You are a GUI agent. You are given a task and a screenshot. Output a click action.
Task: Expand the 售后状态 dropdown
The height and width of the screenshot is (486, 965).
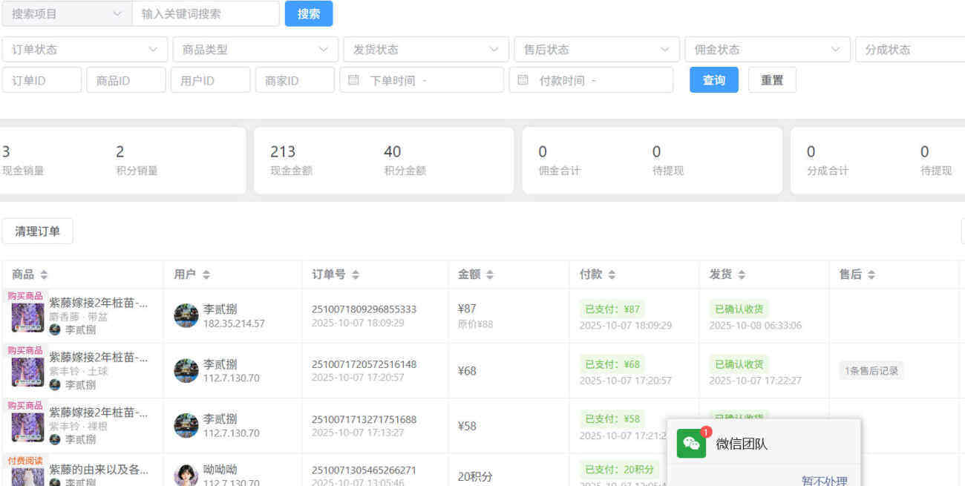597,49
